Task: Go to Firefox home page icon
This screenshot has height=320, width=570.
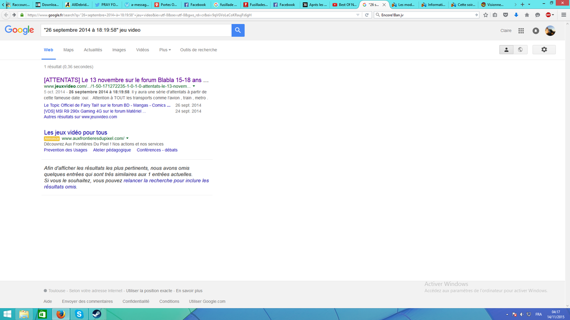Action: point(527,15)
